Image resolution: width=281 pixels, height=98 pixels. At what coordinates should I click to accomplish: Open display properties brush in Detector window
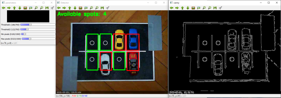coord(107,8)
